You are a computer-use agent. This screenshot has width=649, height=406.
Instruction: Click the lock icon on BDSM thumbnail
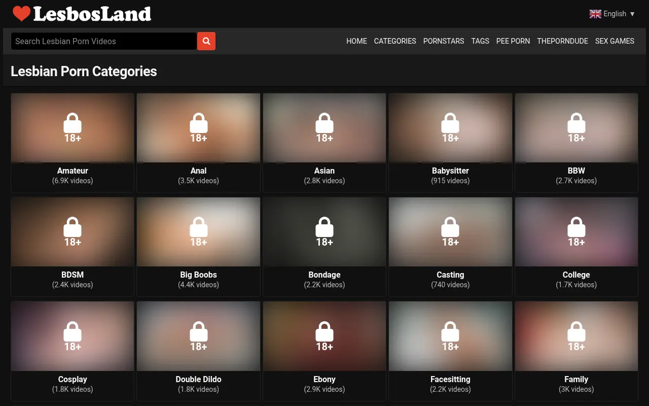point(73,227)
